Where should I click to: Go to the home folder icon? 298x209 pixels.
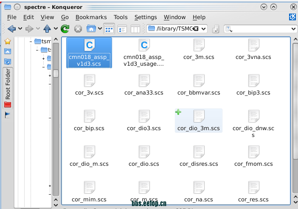91,29
